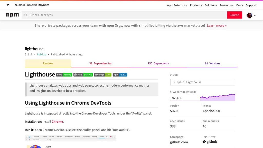Click the Nuclear Pumpkin Mayhem text

click(x=32, y=5)
